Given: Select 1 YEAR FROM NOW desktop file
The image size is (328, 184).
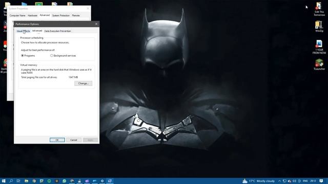Looking at the screenshot, I should (319, 47).
